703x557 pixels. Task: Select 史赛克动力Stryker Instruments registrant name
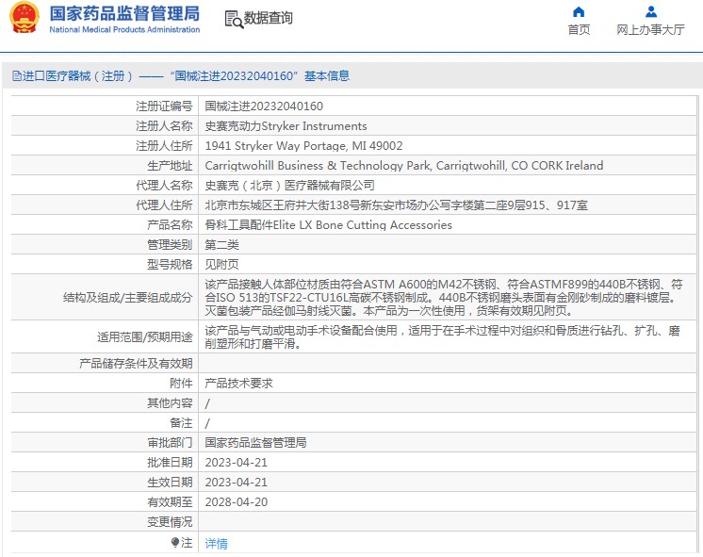click(x=286, y=126)
